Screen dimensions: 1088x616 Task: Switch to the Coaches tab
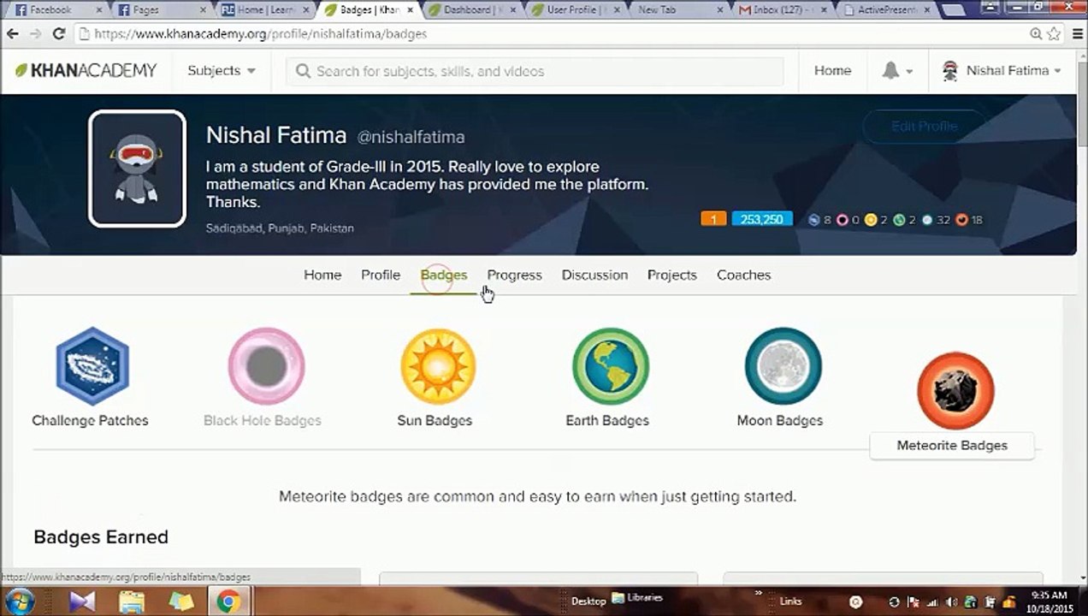744,275
